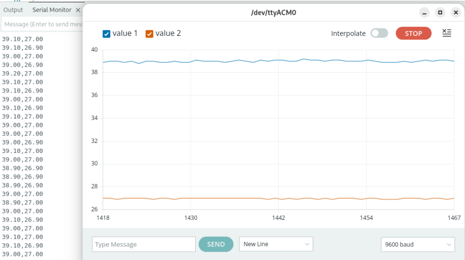Image resolution: width=465 pixels, height=260 pixels.
Task: Switch to the Output tab
Action: (13, 10)
